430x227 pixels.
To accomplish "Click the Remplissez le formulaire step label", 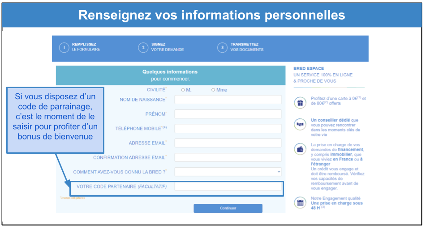I will point(86,47).
